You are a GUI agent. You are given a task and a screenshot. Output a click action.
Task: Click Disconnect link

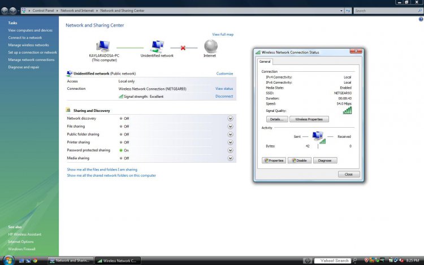[x=224, y=96]
